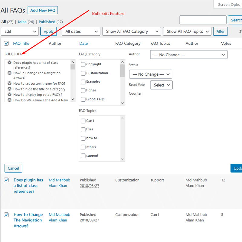Open the Status "No Change" dropdown

pos(150,74)
